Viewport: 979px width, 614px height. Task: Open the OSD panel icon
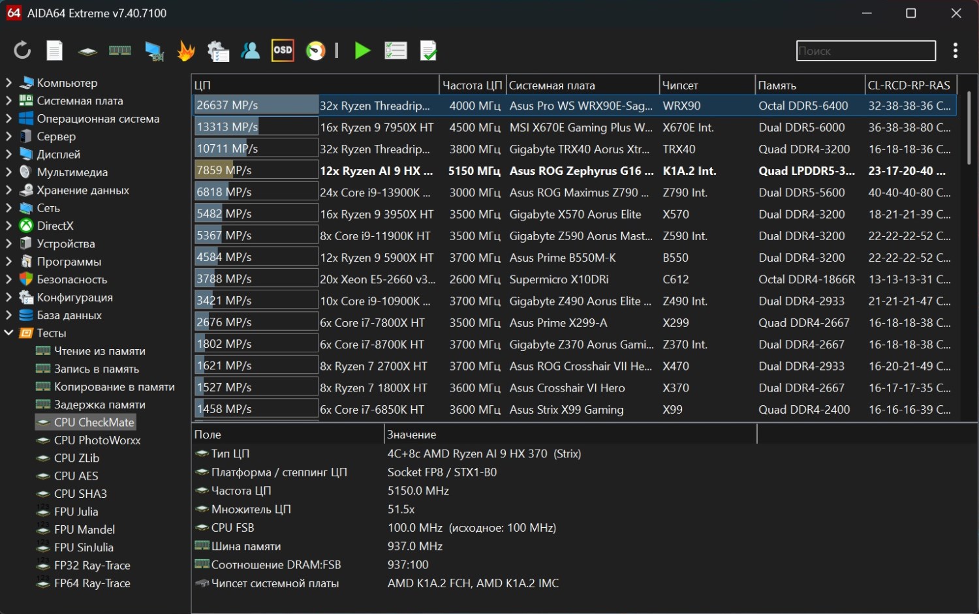point(283,50)
